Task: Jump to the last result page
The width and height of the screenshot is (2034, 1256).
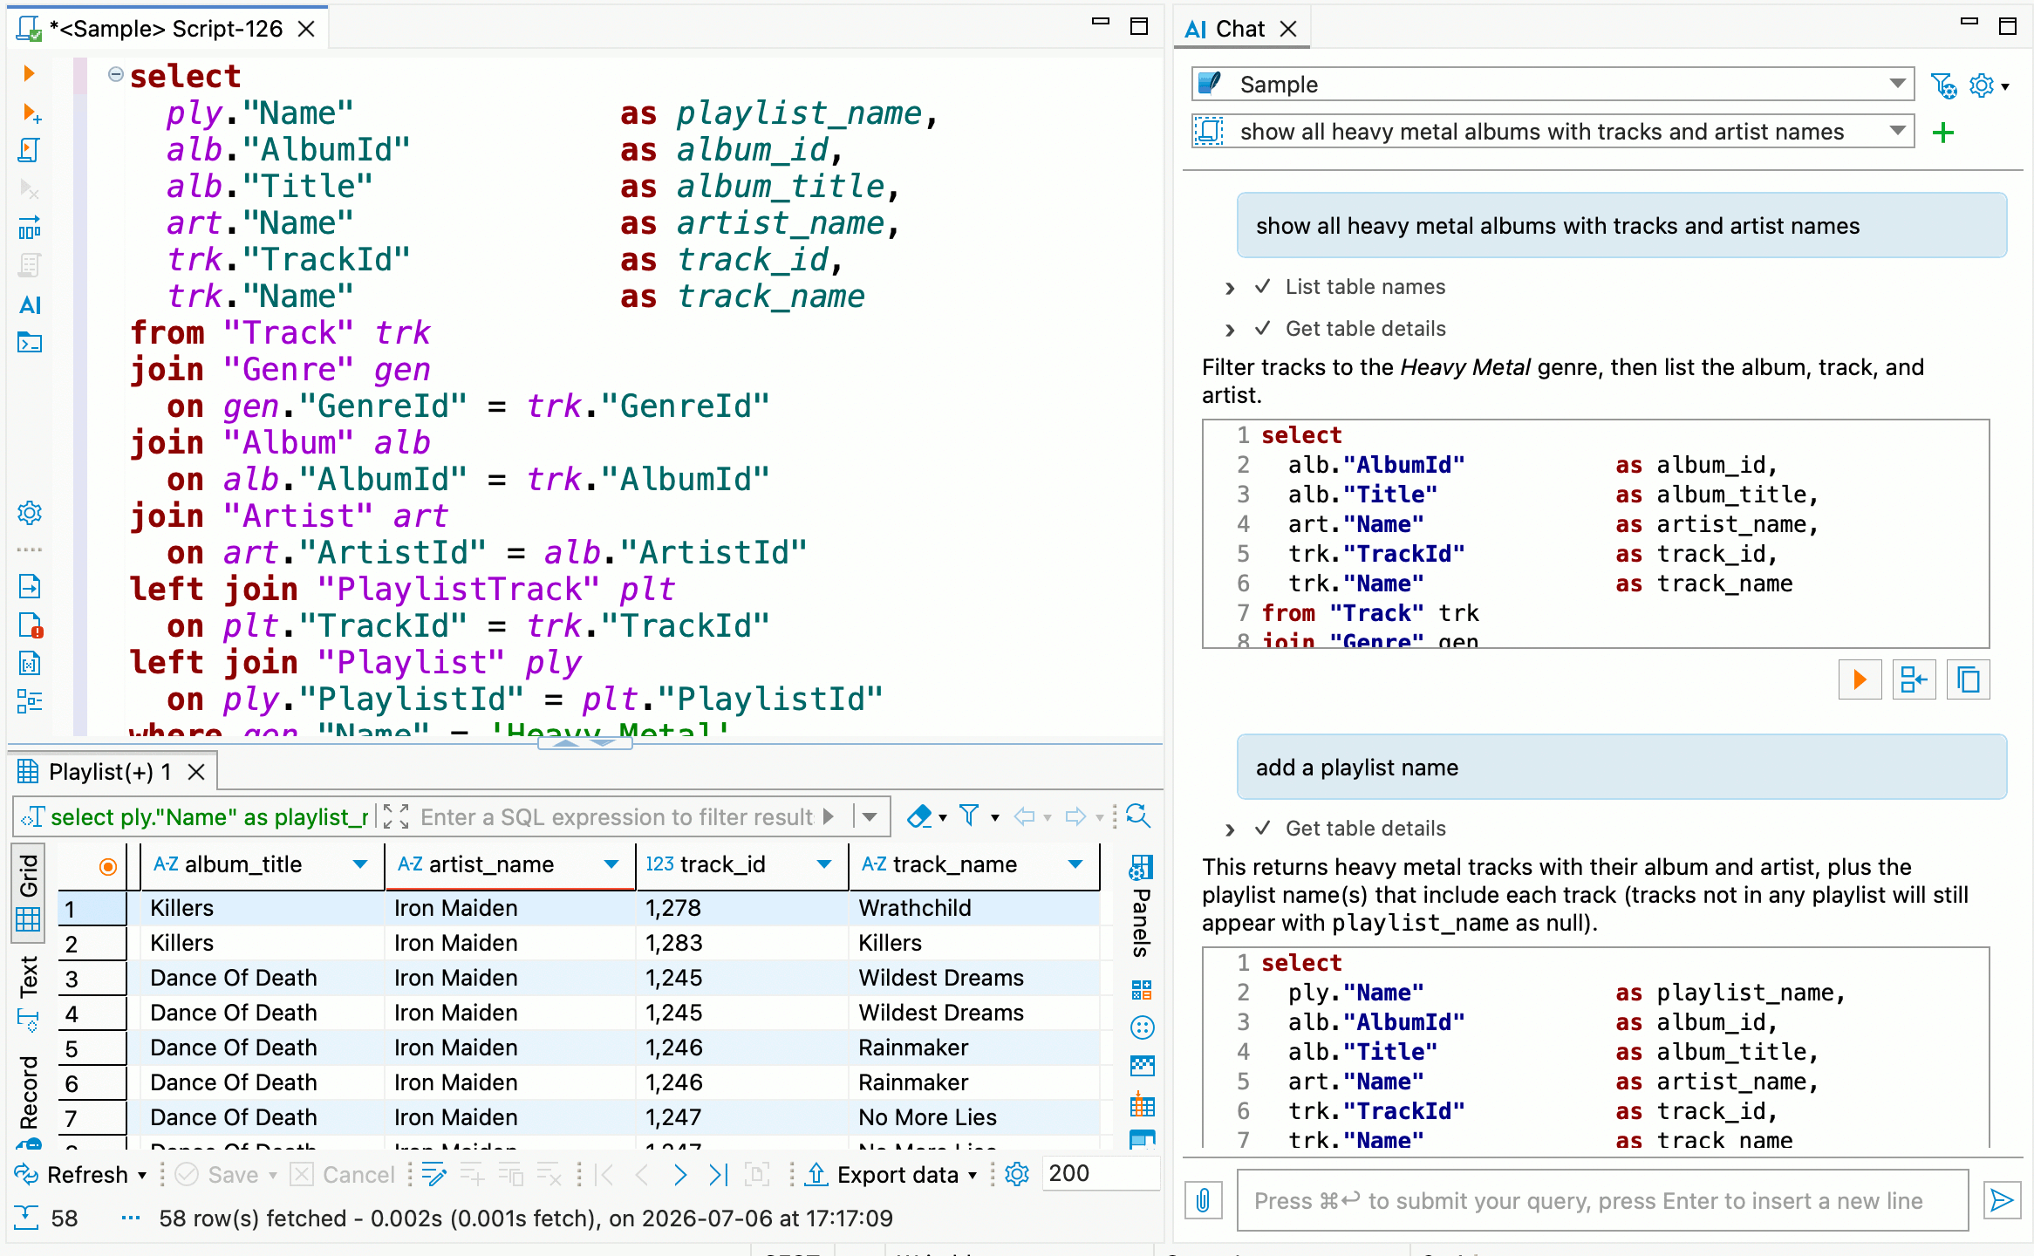Action: 718,1175
